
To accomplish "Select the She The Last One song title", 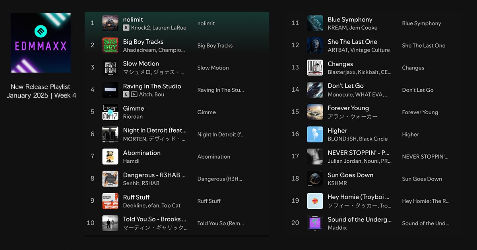I will click(353, 42).
